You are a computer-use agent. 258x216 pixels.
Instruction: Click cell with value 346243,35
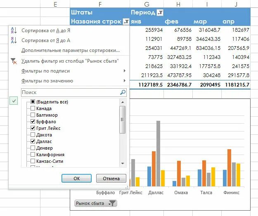(207, 39)
